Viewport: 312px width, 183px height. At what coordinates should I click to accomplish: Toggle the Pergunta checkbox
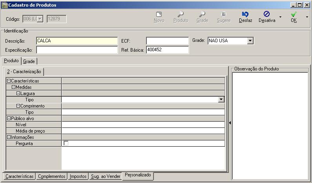[66, 144]
